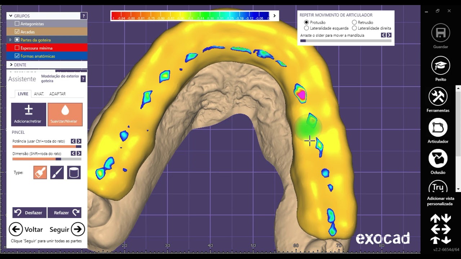461x259 pixels.
Task: Click the distance color scale bar
Action: click(190, 16)
